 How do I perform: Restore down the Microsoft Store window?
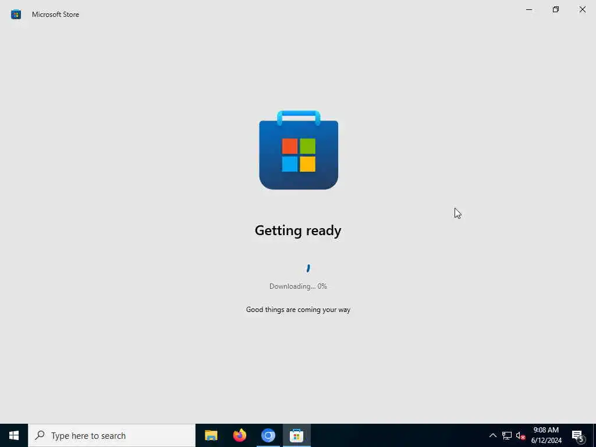coord(556,9)
